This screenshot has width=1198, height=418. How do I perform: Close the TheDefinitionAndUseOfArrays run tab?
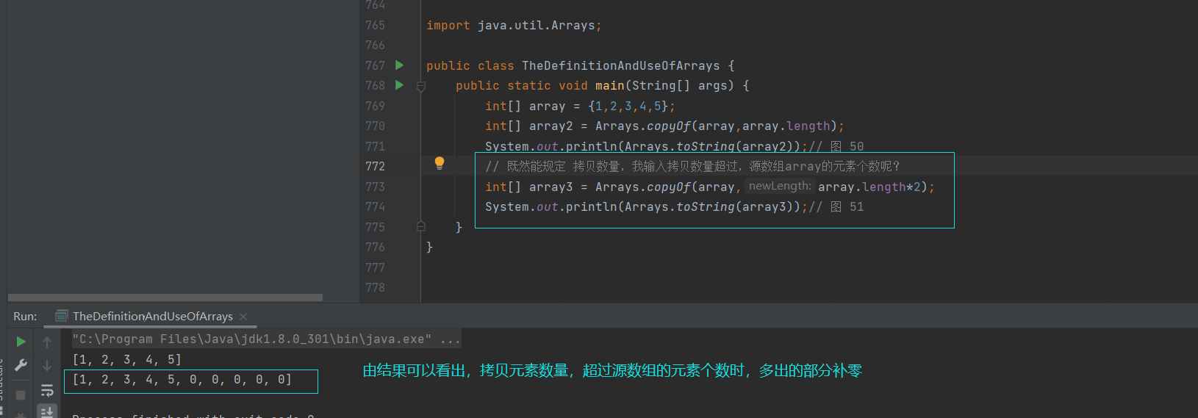coord(243,317)
